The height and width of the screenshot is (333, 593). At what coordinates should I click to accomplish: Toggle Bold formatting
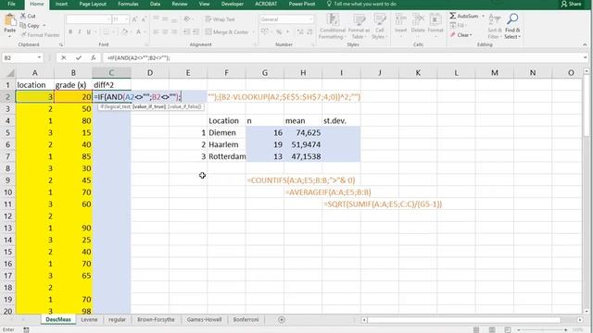[x=70, y=32]
